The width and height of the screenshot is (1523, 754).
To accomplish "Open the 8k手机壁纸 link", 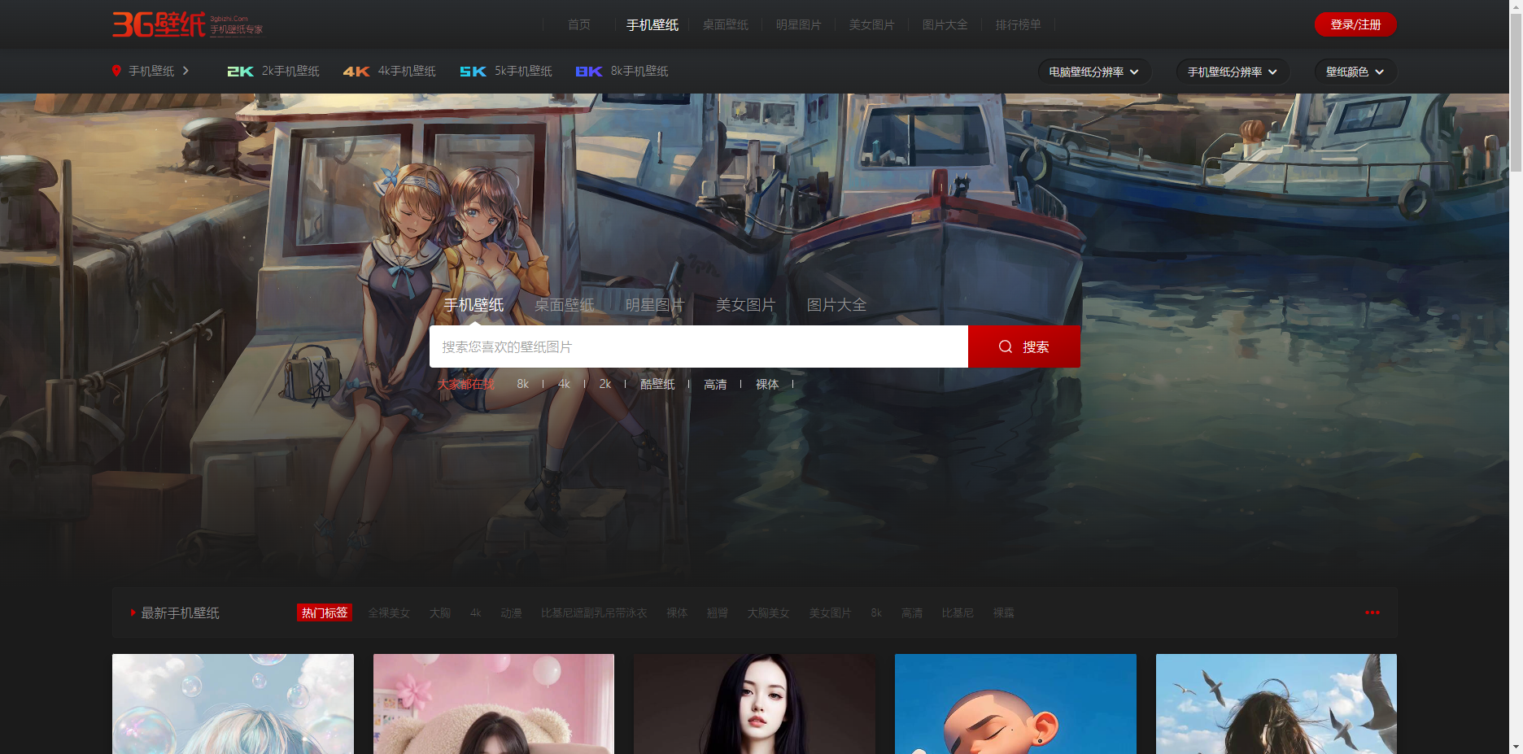I will click(639, 71).
